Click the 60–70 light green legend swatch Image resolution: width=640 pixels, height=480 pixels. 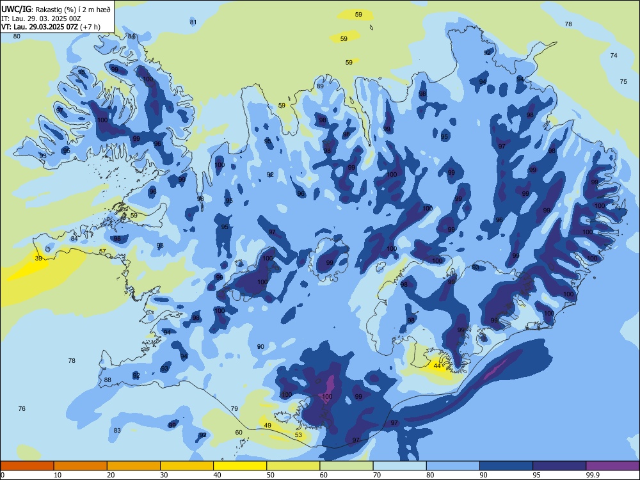[x=346, y=466]
